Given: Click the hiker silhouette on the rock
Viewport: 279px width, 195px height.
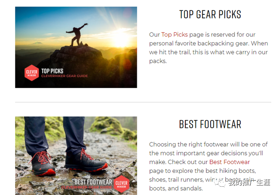Looking at the screenshot, I should pyautogui.click(x=77, y=35).
